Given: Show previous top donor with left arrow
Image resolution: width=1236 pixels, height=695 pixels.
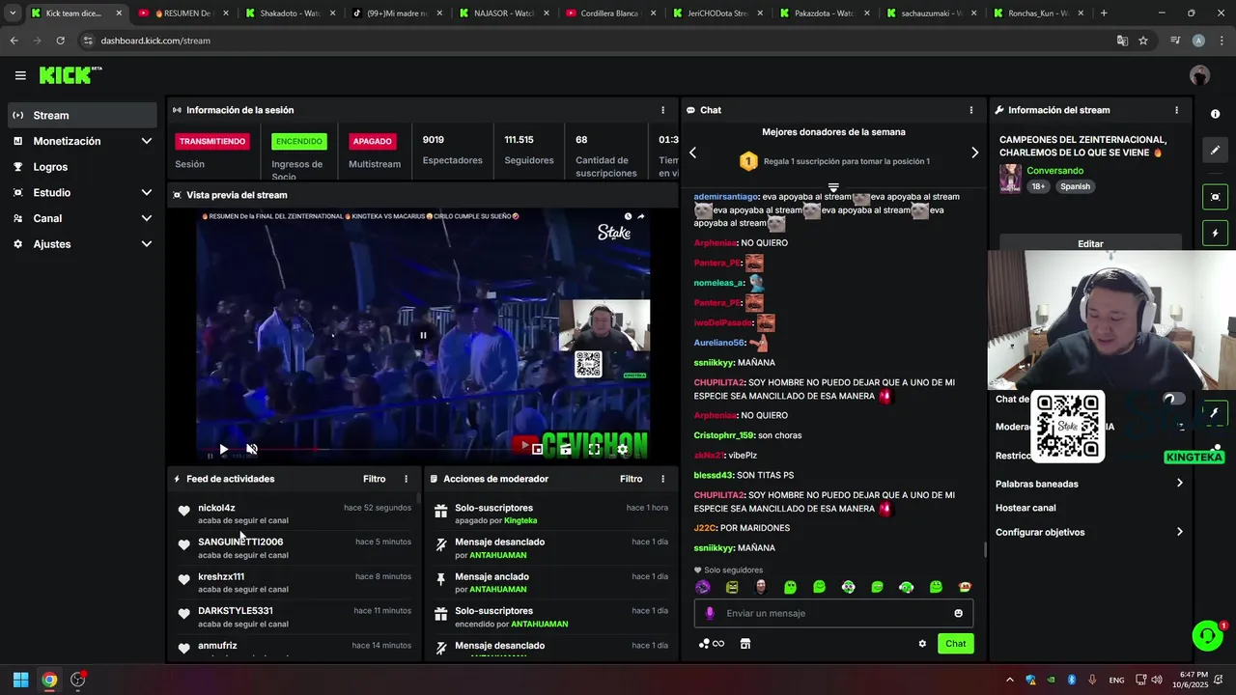Looking at the screenshot, I should (x=692, y=153).
